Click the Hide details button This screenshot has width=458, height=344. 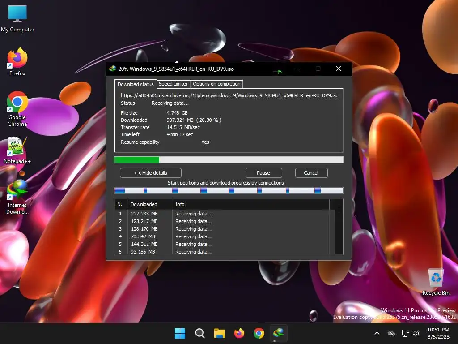[x=151, y=173]
